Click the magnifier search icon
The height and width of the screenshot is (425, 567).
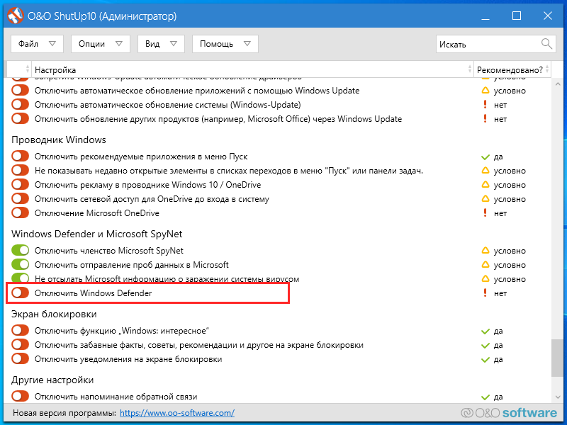[x=546, y=44]
